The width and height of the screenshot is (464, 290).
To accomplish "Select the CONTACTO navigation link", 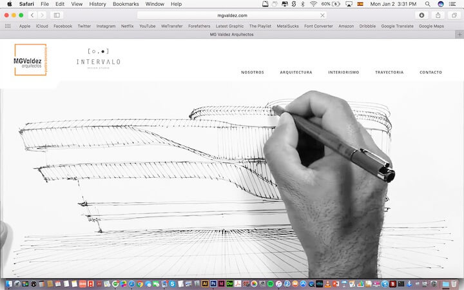I will point(430,72).
